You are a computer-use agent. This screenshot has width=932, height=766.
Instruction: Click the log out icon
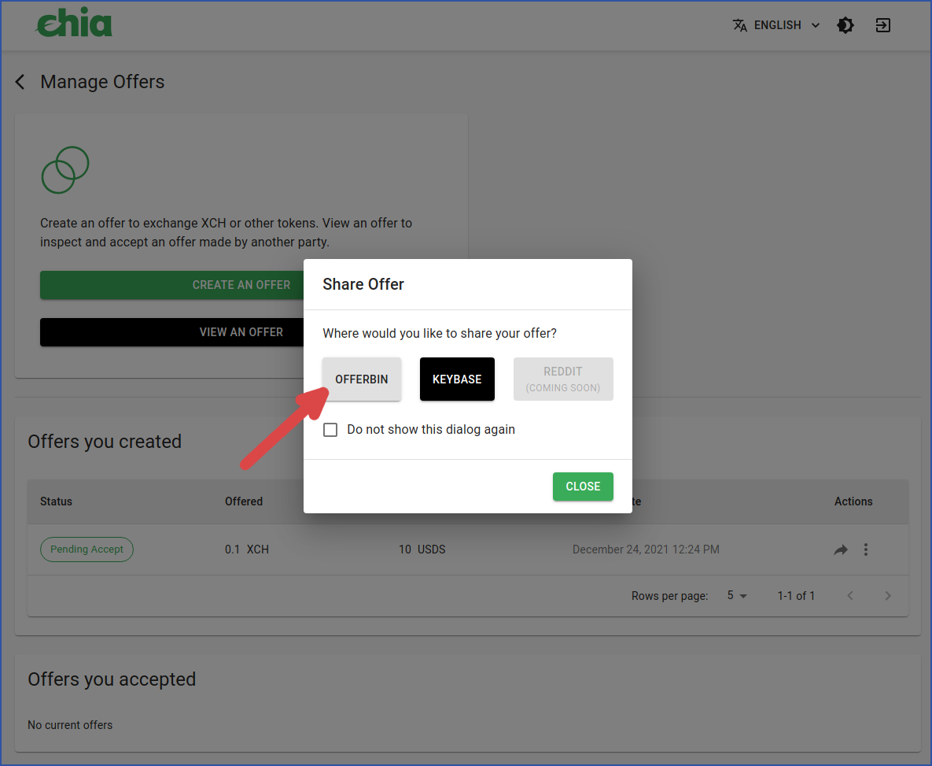click(882, 25)
